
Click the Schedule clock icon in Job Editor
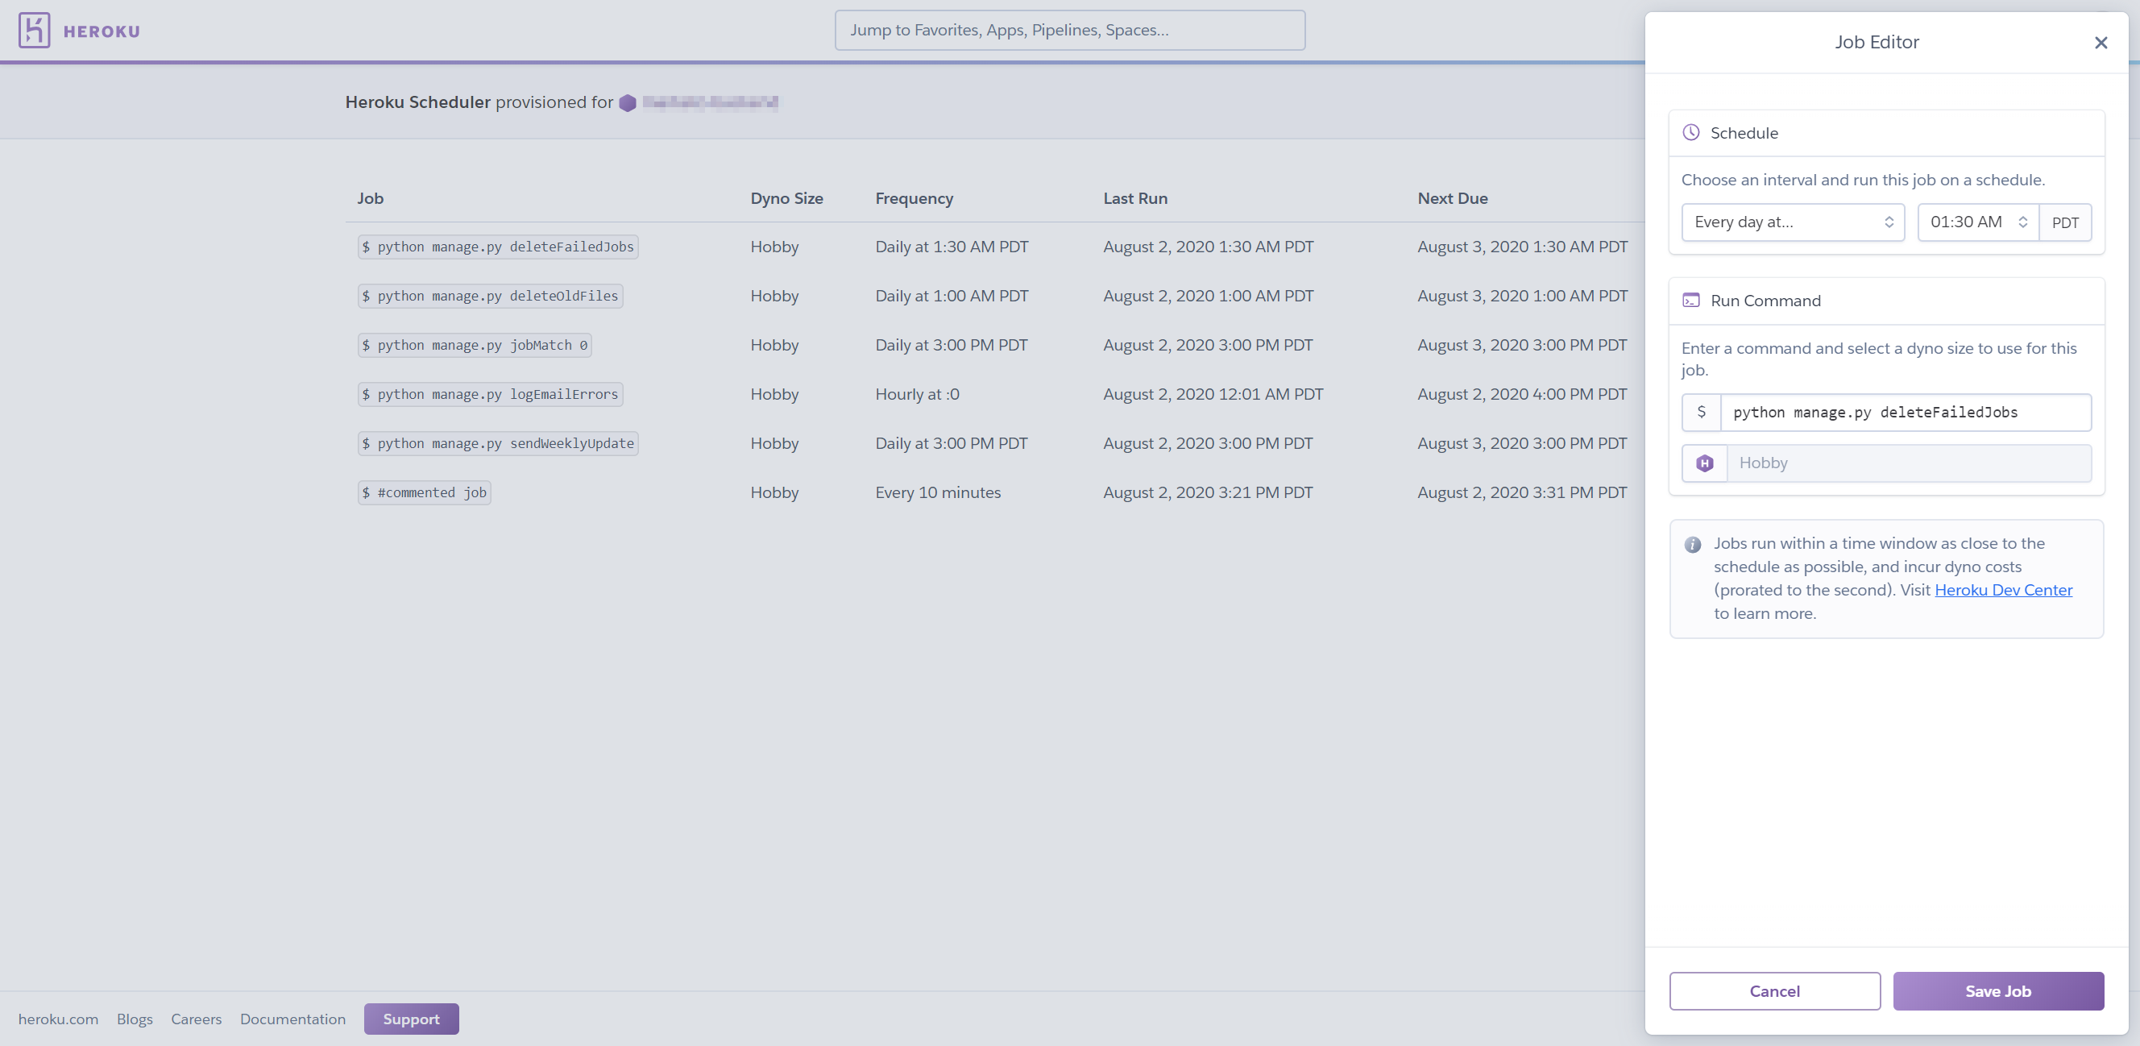[x=1691, y=132]
